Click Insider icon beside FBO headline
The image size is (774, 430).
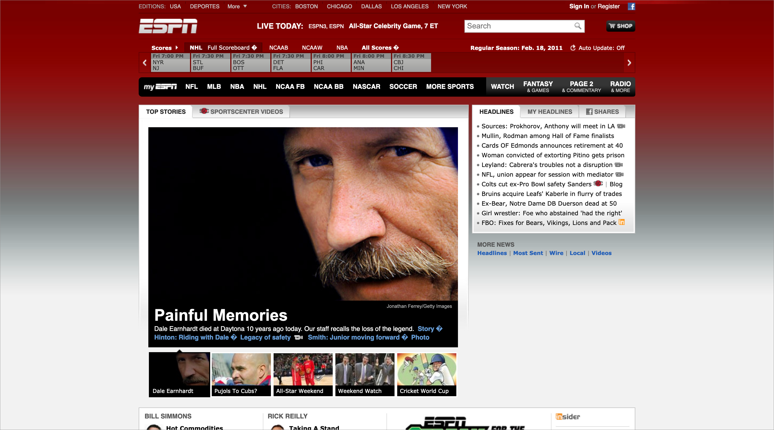622,222
